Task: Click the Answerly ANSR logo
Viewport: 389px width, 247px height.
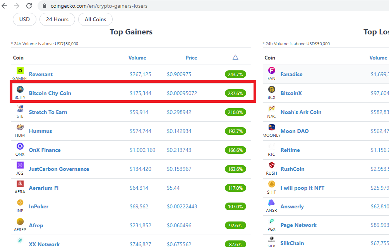Action: point(272,203)
